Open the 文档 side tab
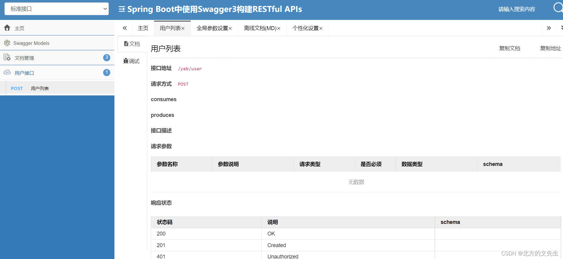Viewport: 563px width, 259px height. click(132, 44)
